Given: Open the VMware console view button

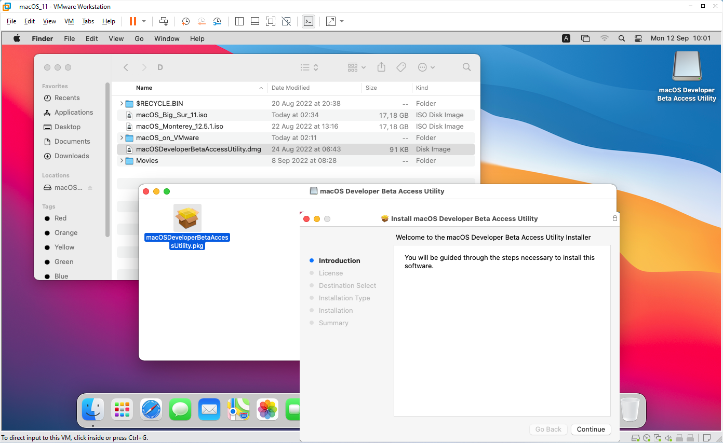Looking at the screenshot, I should [309, 21].
